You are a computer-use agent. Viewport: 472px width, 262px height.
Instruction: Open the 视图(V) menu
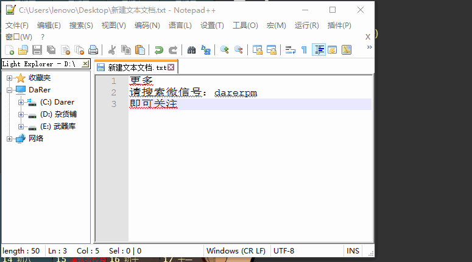point(113,26)
